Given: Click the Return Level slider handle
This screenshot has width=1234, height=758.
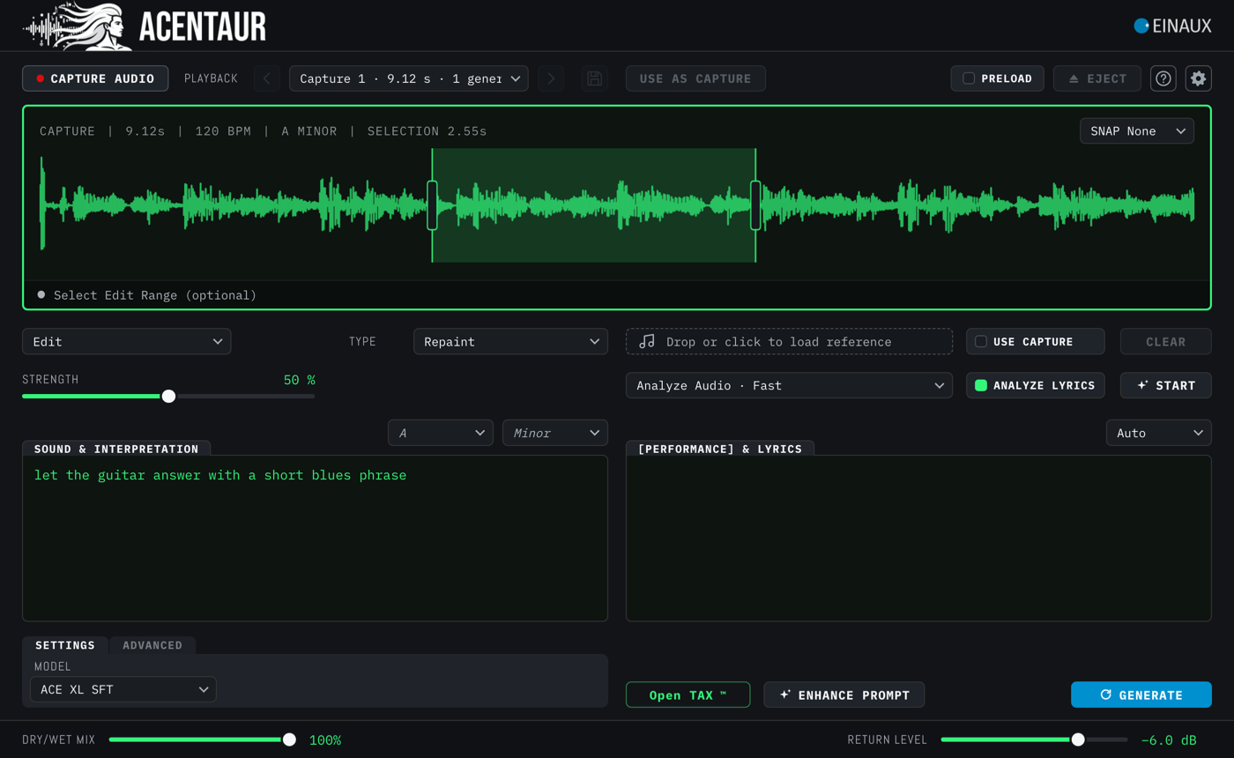Looking at the screenshot, I should click(1078, 739).
